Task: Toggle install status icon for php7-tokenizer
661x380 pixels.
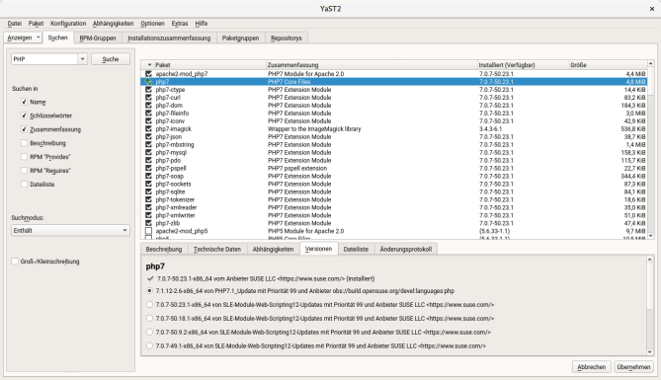Action: click(148, 199)
